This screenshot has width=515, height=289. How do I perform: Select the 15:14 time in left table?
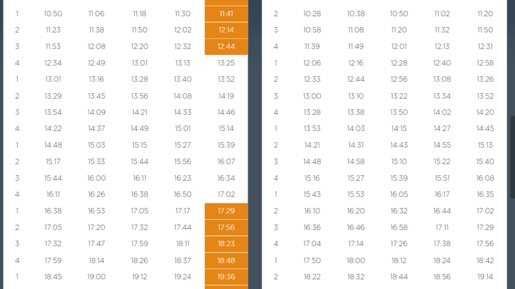click(x=226, y=128)
